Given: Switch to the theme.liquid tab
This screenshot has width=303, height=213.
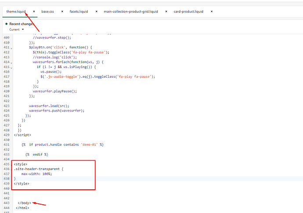Looking at the screenshot, I should pyautogui.click(x=16, y=11).
